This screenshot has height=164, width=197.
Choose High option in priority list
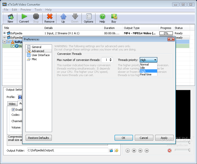pyautogui.click(x=148, y=71)
